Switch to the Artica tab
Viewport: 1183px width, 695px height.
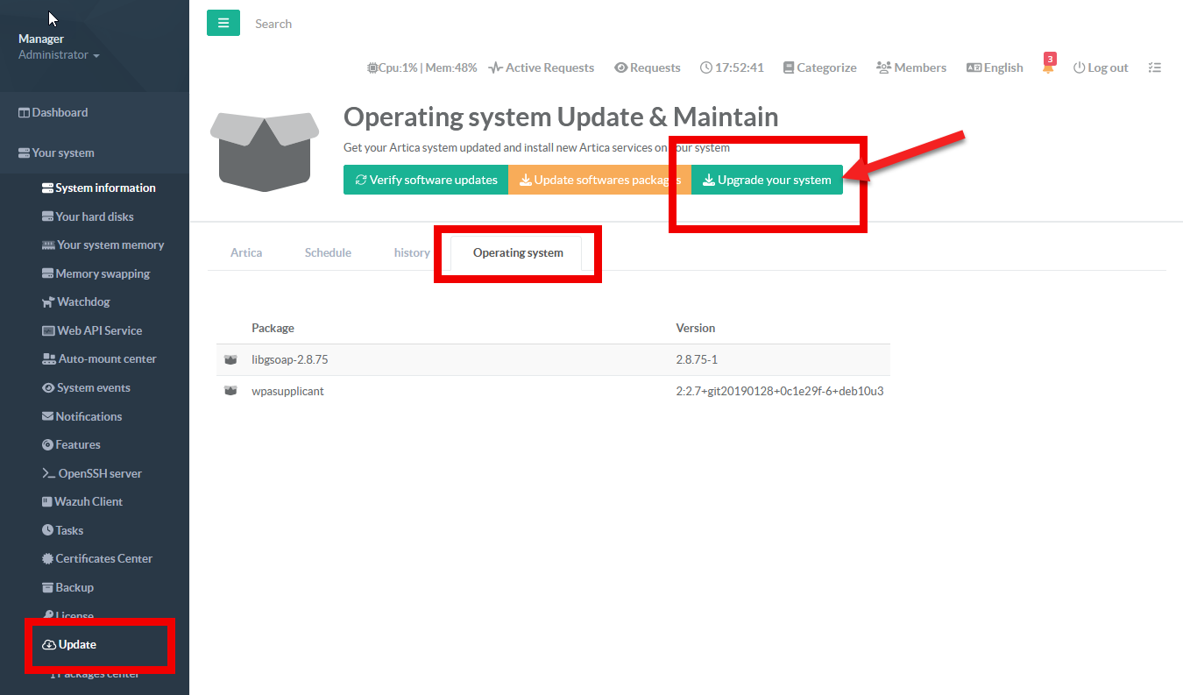pyautogui.click(x=246, y=252)
